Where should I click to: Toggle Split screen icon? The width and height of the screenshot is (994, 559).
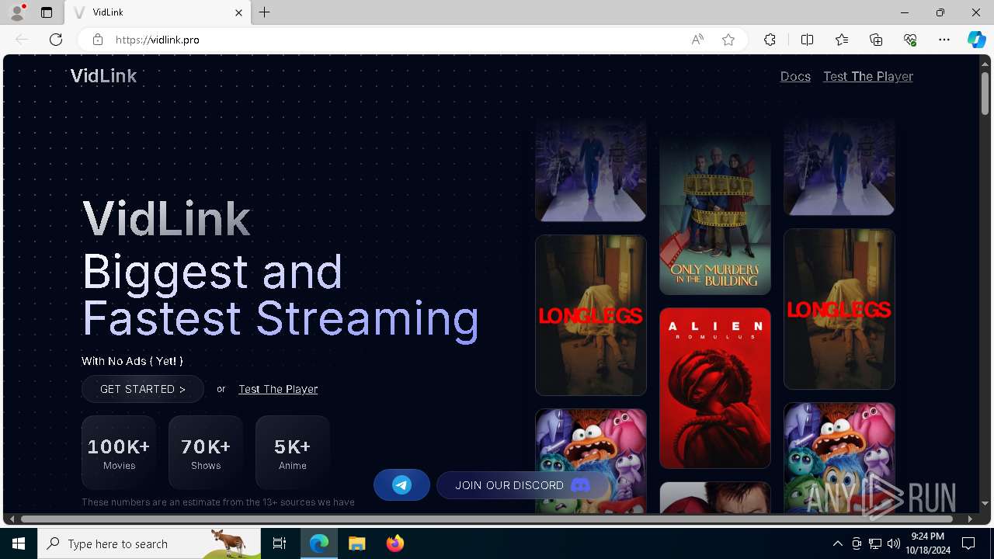click(807, 40)
